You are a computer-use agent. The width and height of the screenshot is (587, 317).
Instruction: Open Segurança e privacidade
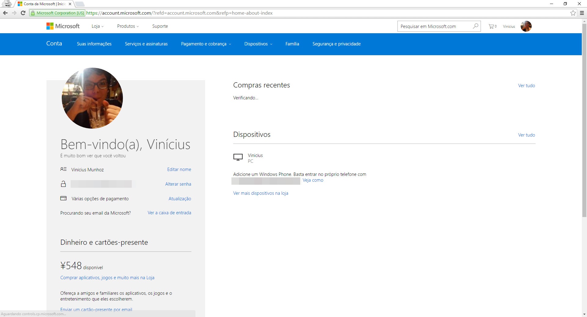337,44
